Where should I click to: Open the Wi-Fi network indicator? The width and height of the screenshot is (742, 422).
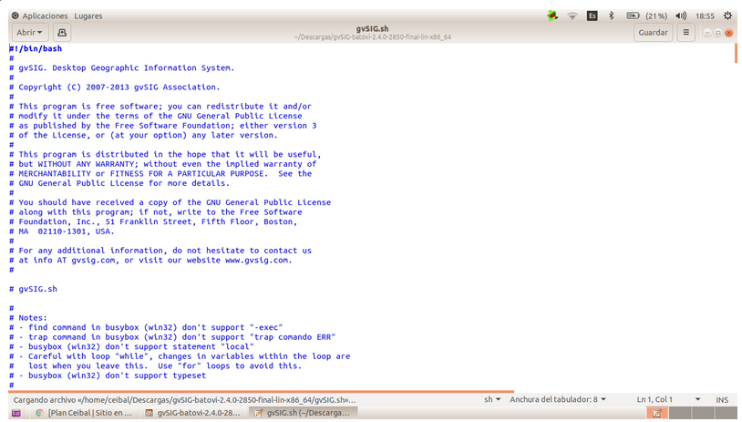[572, 16]
